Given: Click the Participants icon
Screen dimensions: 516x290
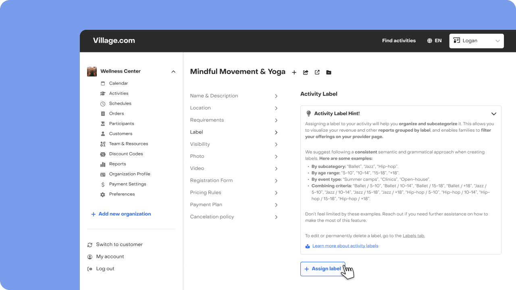Looking at the screenshot, I should pos(103,124).
